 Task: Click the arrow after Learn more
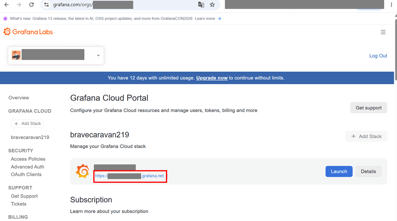pyautogui.click(x=219, y=19)
